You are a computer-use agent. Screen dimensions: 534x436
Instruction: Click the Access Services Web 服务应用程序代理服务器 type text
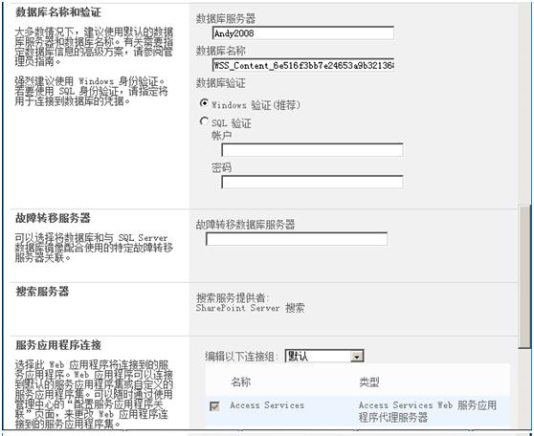click(428, 411)
